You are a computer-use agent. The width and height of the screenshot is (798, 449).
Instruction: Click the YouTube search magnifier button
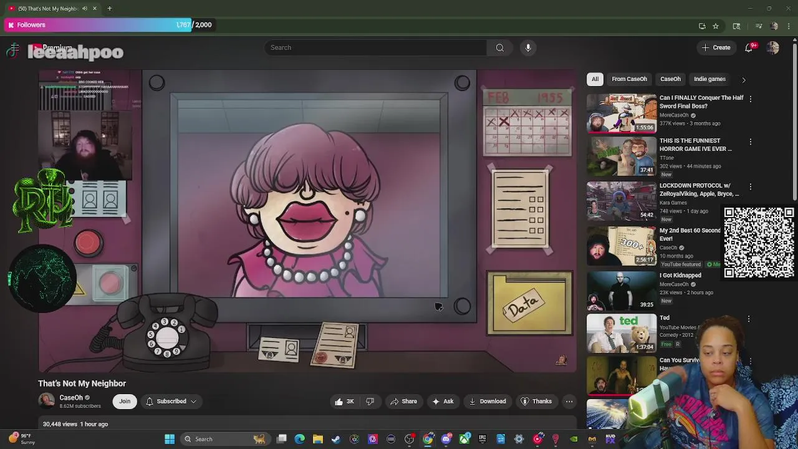coord(500,47)
